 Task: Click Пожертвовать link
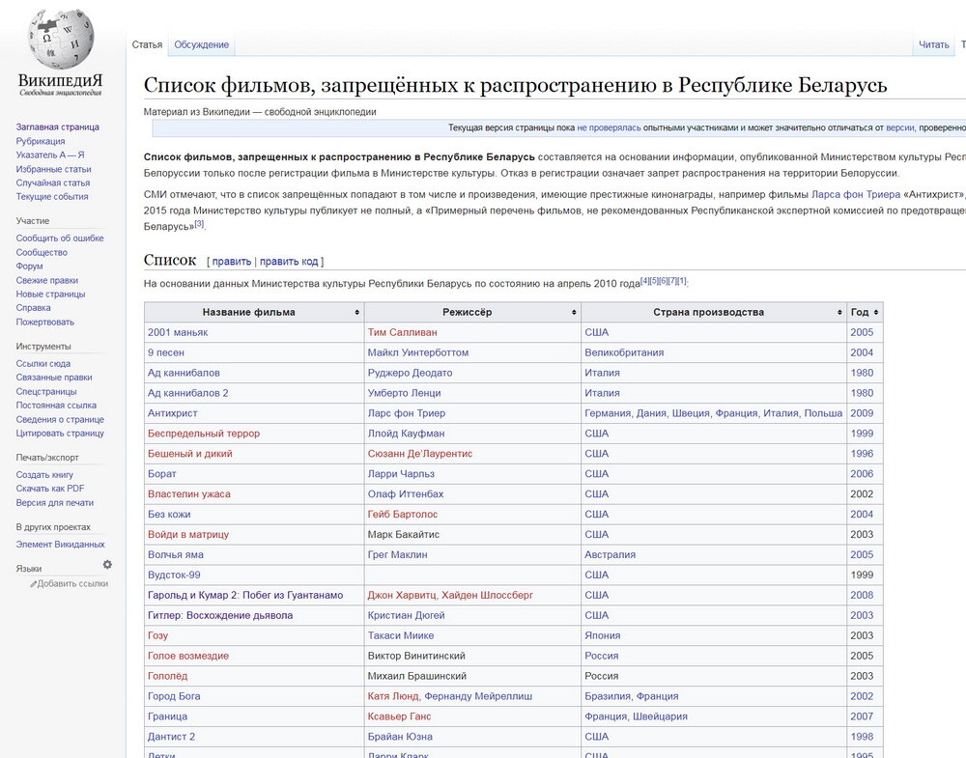tap(45, 322)
